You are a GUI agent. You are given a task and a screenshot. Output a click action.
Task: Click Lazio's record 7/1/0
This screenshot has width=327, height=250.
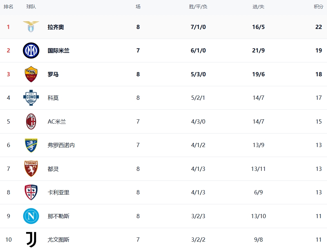[x=198, y=27]
